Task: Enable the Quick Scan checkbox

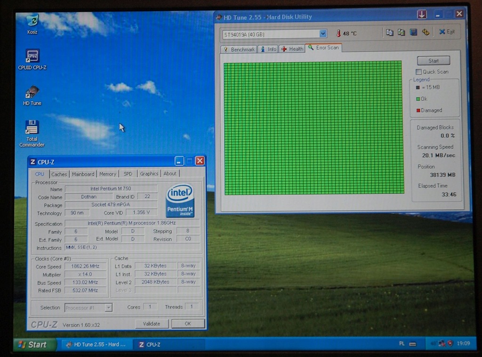Action: [418, 72]
